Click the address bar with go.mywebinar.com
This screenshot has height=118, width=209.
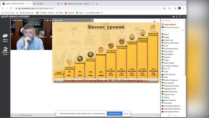pyautogui.click(x=88, y=8)
